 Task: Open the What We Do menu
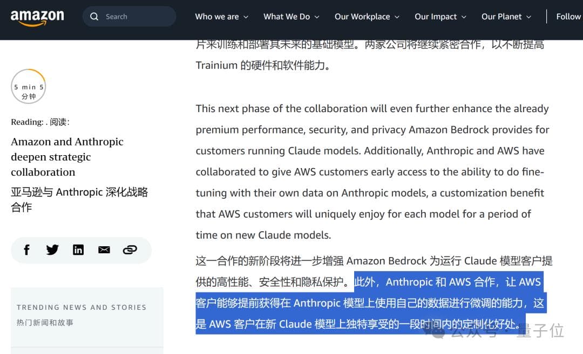pos(287,17)
